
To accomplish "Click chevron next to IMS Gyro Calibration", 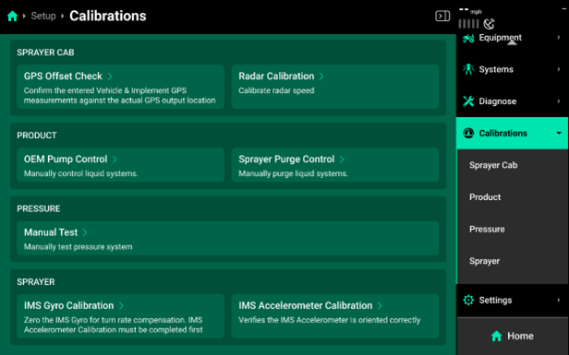I will tap(121, 305).
